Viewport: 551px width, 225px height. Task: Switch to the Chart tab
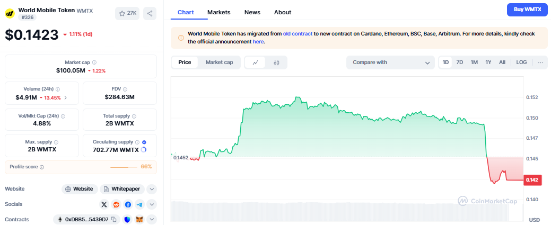click(186, 12)
